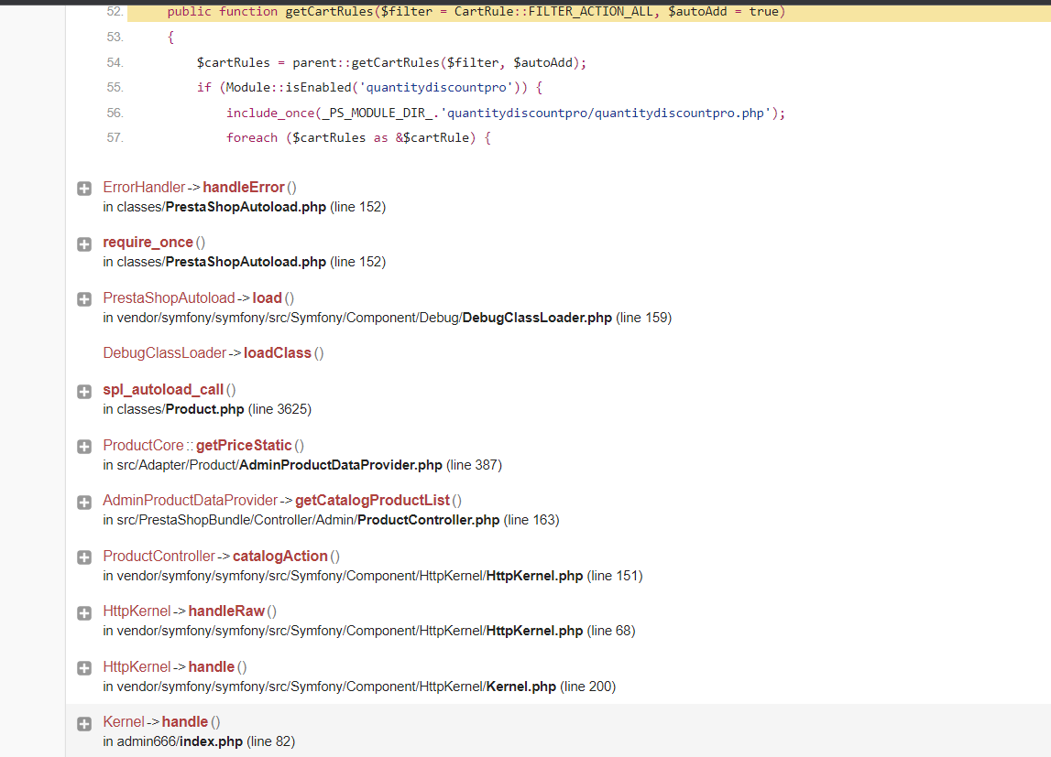Screen dimensions: 1051x757
Task: Click the handleRaw method name
Action: (x=226, y=611)
